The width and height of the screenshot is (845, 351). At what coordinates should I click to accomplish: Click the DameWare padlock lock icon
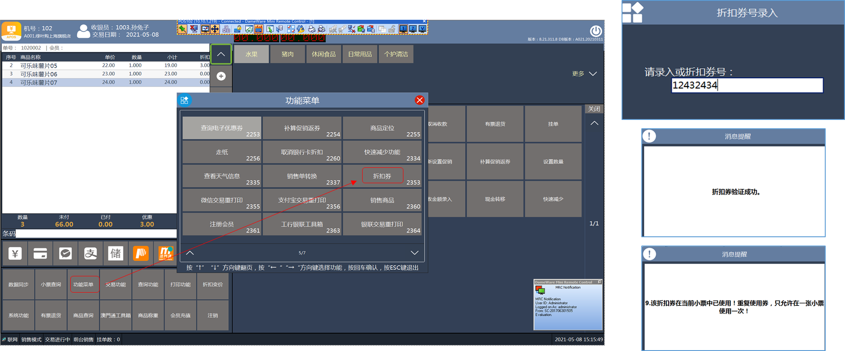click(x=237, y=29)
